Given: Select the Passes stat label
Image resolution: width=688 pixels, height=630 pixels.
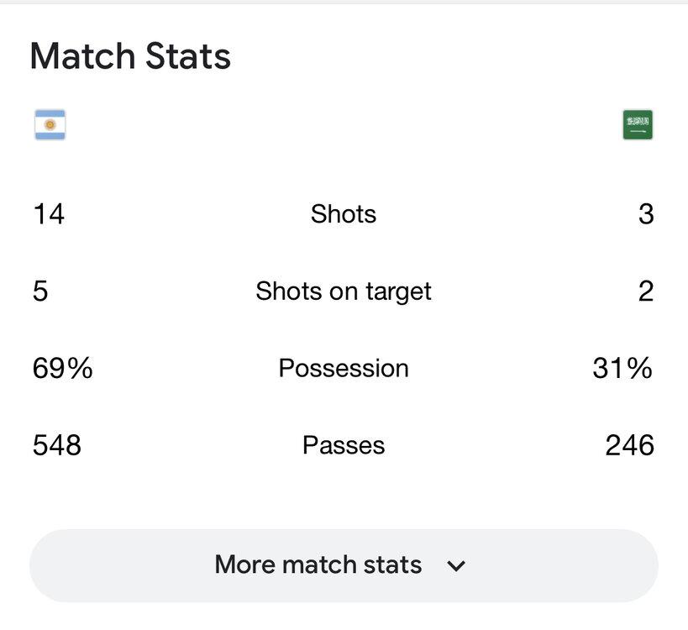Looking at the screenshot, I should (x=344, y=445).
